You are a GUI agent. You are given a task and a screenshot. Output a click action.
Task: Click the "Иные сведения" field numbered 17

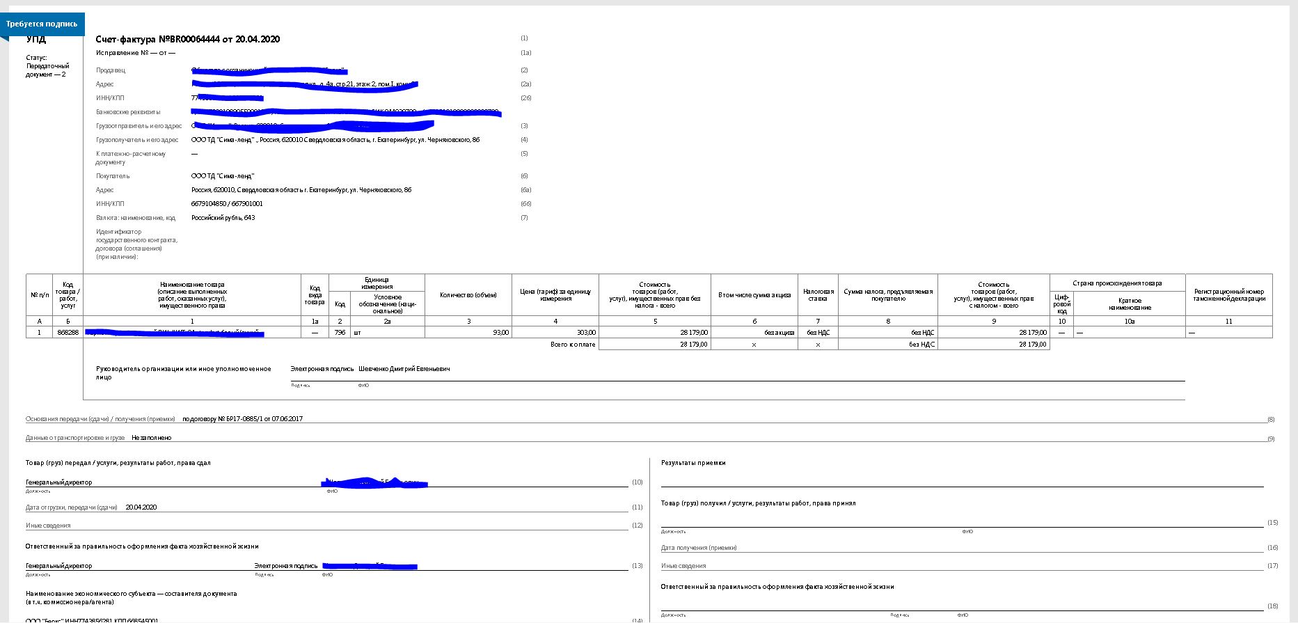[960, 566]
